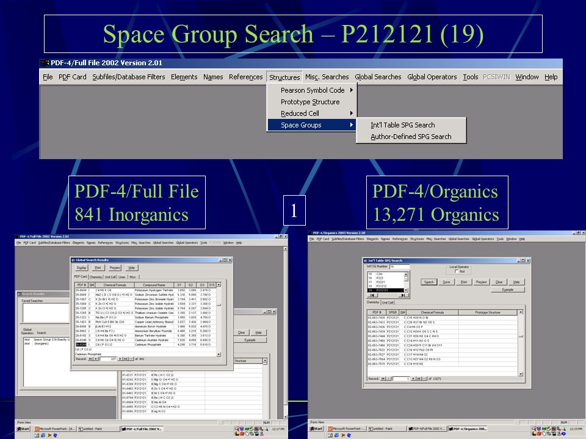586x439 pixels.
Task: Switch to Lines tab in Global Search Results
Action: tap(122, 277)
